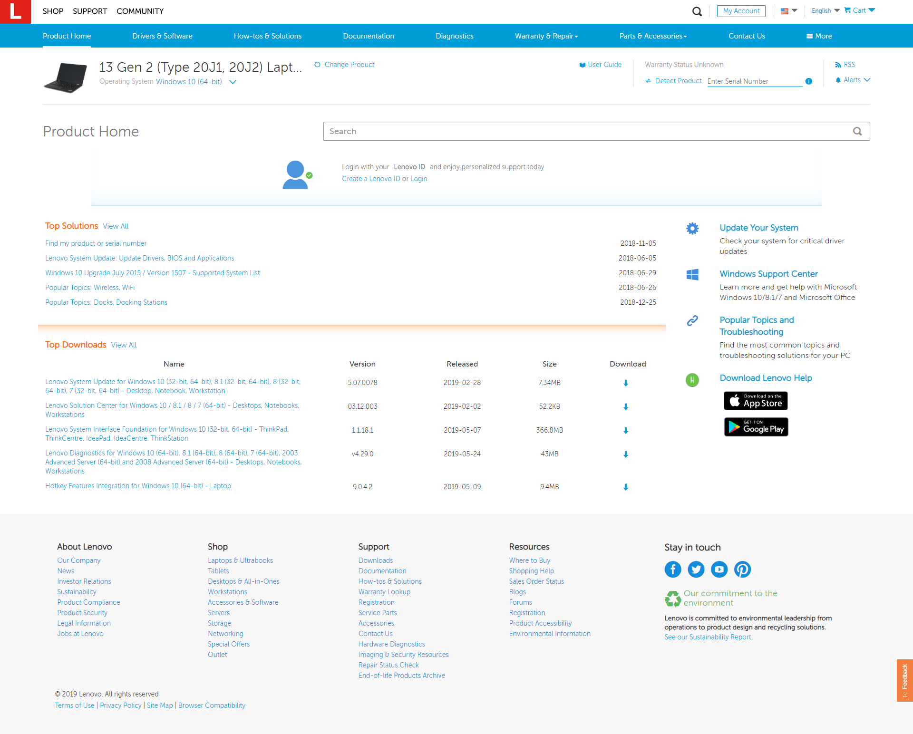Open Lenovo YouTube channel icon
Screen dimensions: 913x734
[719, 569]
